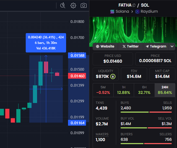Viewport: 177px width, 148px height.
Task: Select the 1H timeframe tab
Action: click(x=124, y=90)
